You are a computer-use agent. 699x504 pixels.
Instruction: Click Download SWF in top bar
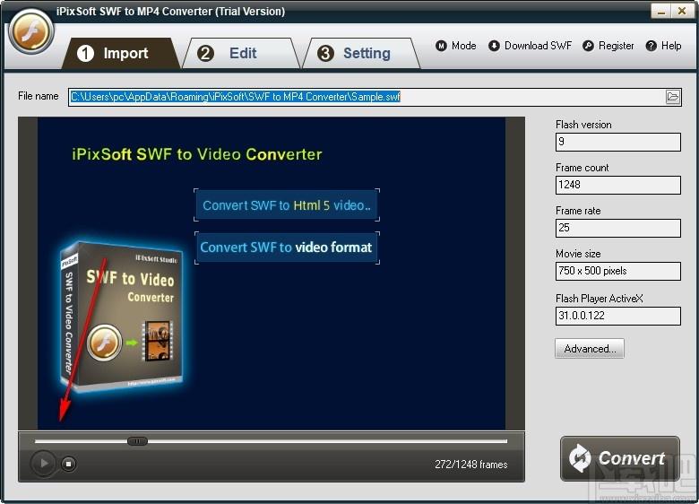tap(530, 46)
